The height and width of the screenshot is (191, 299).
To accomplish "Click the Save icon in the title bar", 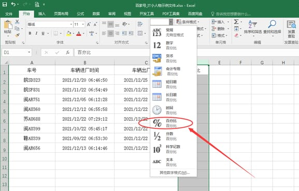I will [x=4, y=4].
